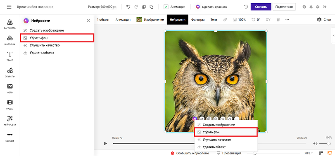Open the three-dots more options in object toolbar
This screenshot has width=335, height=156.
tap(287, 20)
